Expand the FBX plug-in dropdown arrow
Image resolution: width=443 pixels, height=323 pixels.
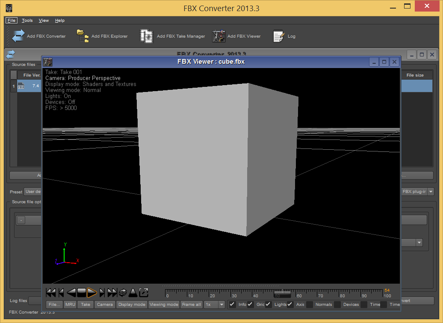click(x=431, y=192)
